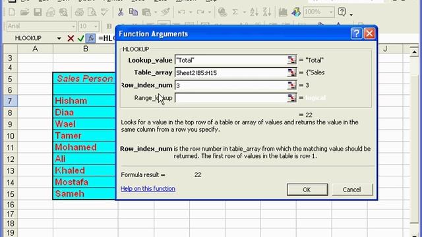Open the Redo history dropdown arrow
This screenshot has width=422, height=237.
point(210,12)
